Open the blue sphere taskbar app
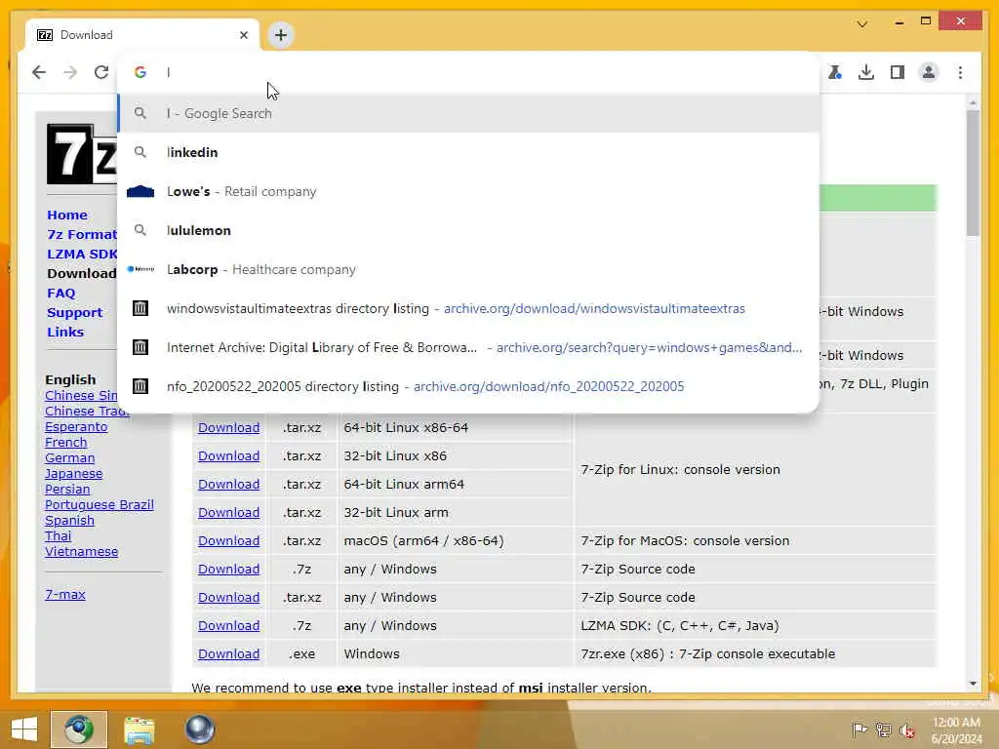This screenshot has width=999, height=749. pyautogui.click(x=199, y=729)
